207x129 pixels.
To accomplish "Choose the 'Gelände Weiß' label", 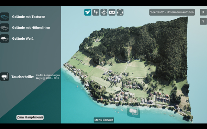I will pos(23,39).
